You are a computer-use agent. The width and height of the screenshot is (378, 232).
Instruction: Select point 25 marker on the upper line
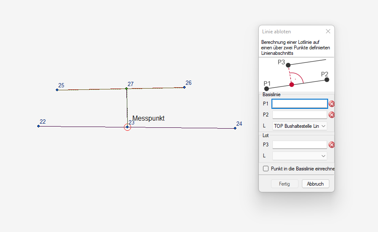click(x=57, y=90)
